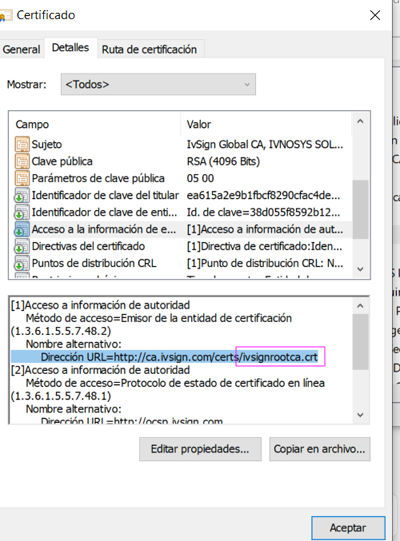Click the Puntos de distribución CRL icon
This screenshot has height=541, width=400.
(22, 263)
